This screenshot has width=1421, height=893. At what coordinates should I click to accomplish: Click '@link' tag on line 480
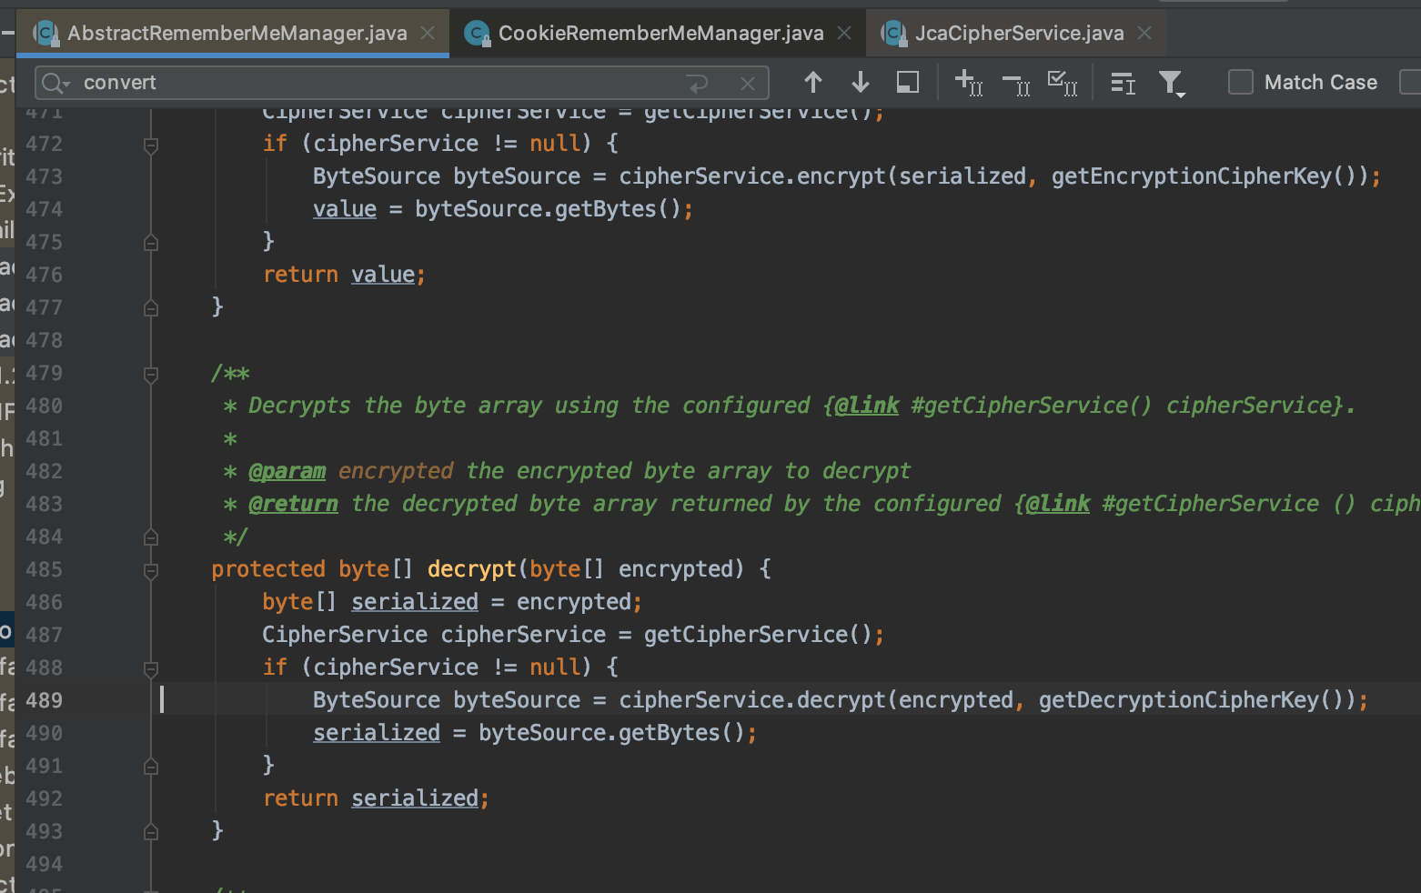click(867, 406)
